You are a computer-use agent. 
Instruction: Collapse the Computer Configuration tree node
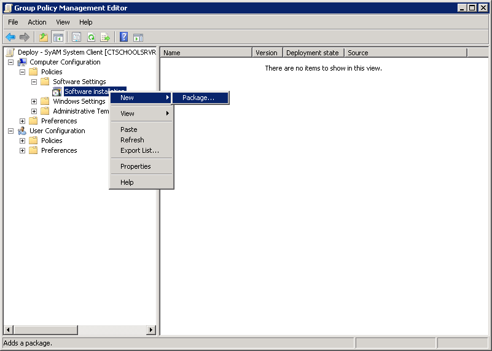10,62
